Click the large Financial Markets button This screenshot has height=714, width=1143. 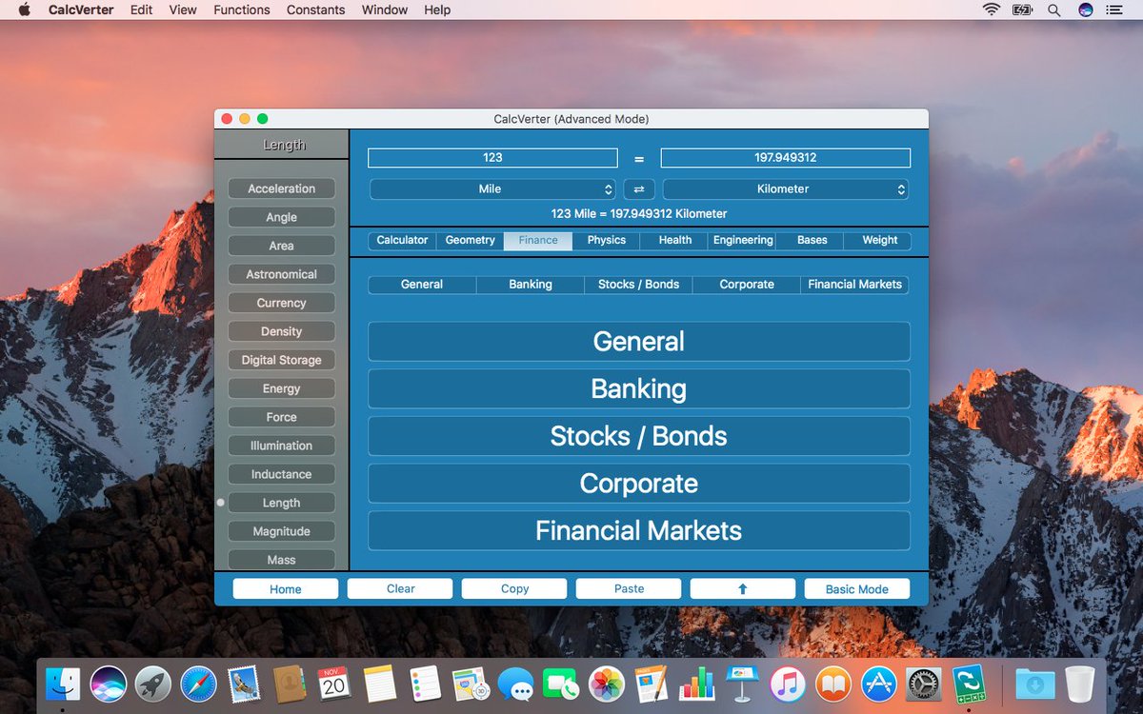(x=639, y=530)
